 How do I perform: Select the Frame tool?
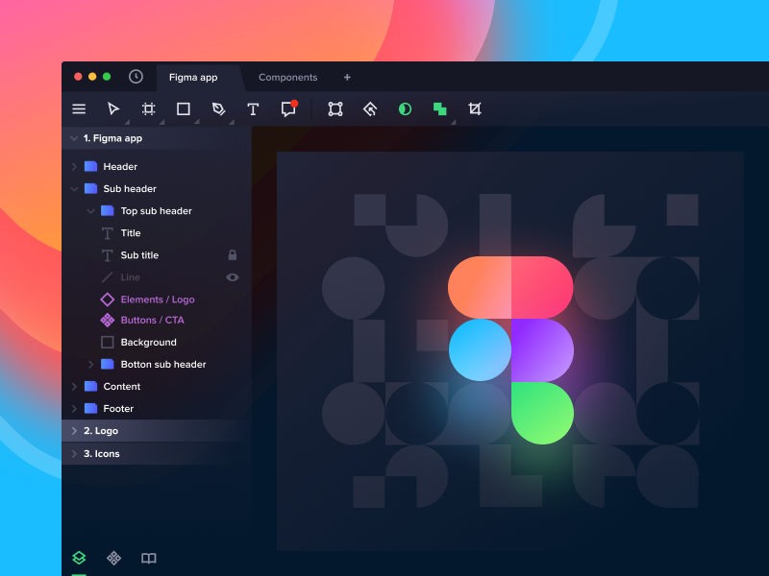[x=147, y=108]
